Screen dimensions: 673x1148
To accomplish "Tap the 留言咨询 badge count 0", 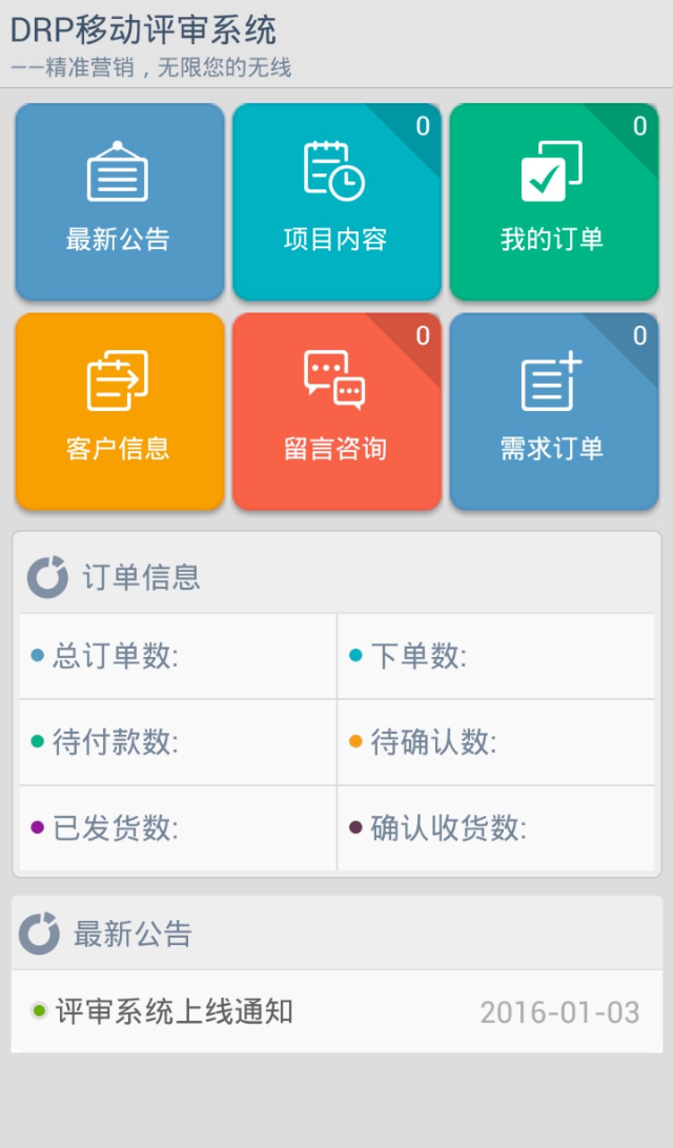I will 423,336.
